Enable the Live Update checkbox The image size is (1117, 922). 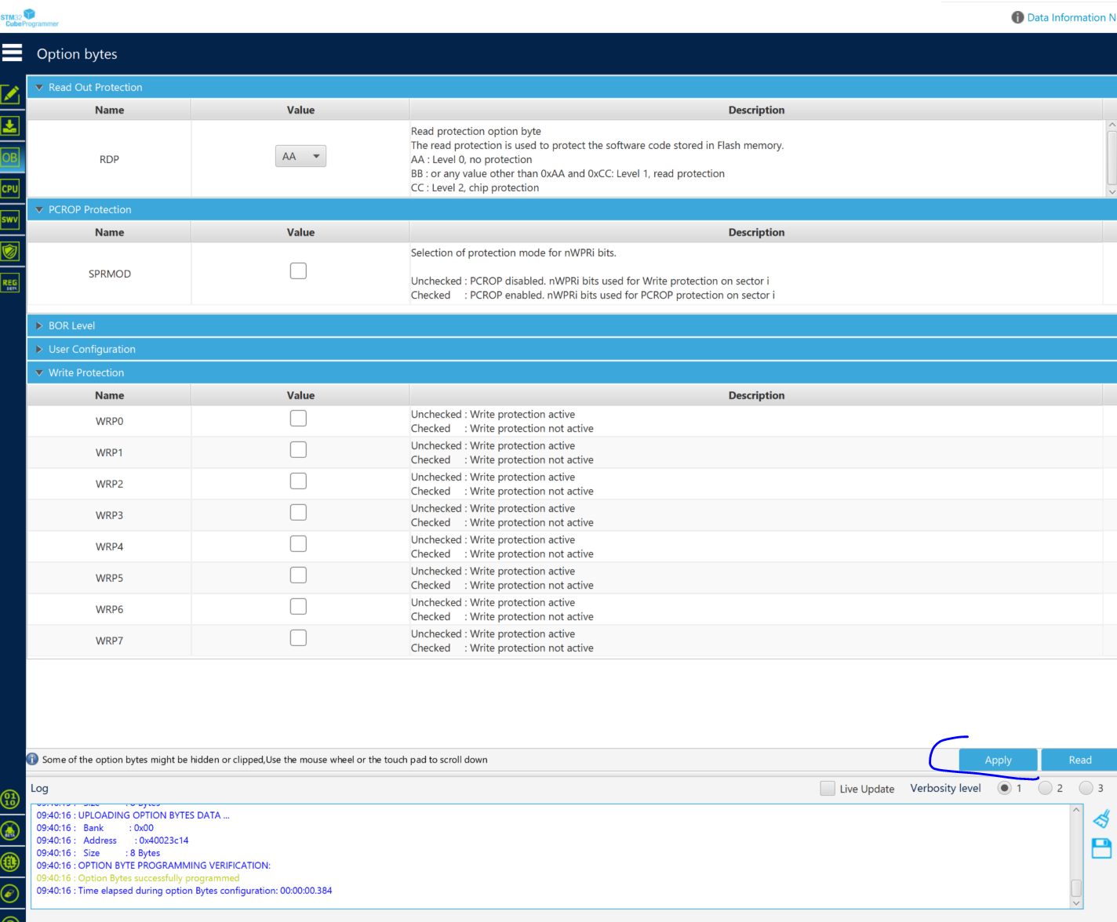pos(828,789)
